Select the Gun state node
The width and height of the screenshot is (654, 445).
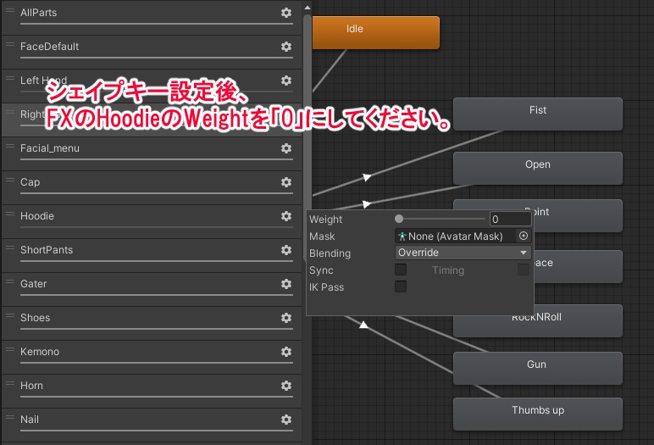coord(538,368)
